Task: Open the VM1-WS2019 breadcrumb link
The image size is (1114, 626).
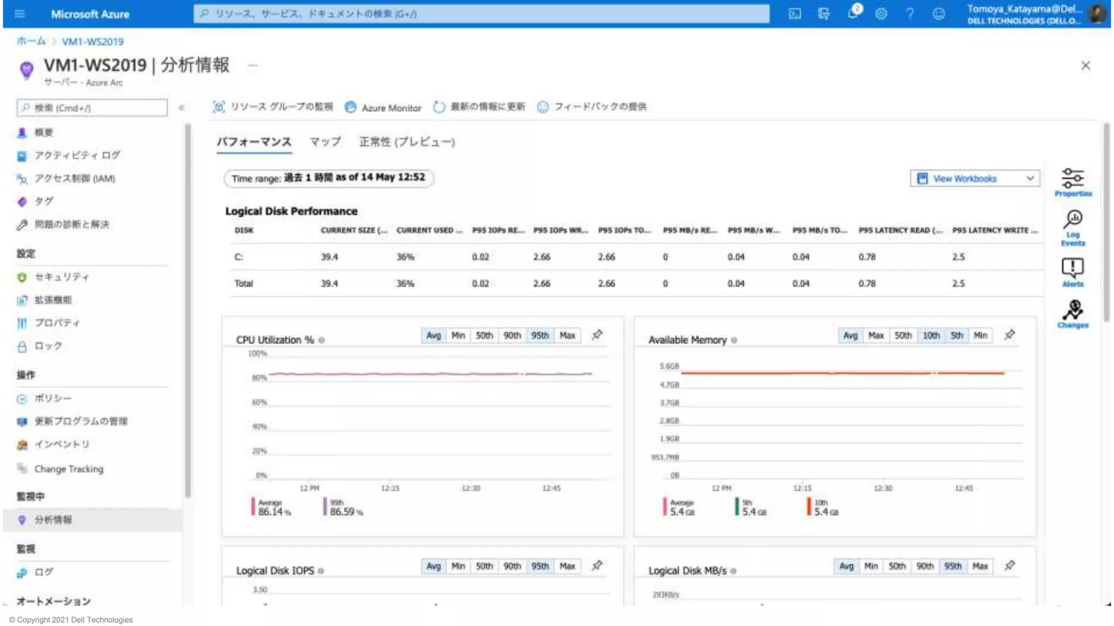Action: point(92,41)
